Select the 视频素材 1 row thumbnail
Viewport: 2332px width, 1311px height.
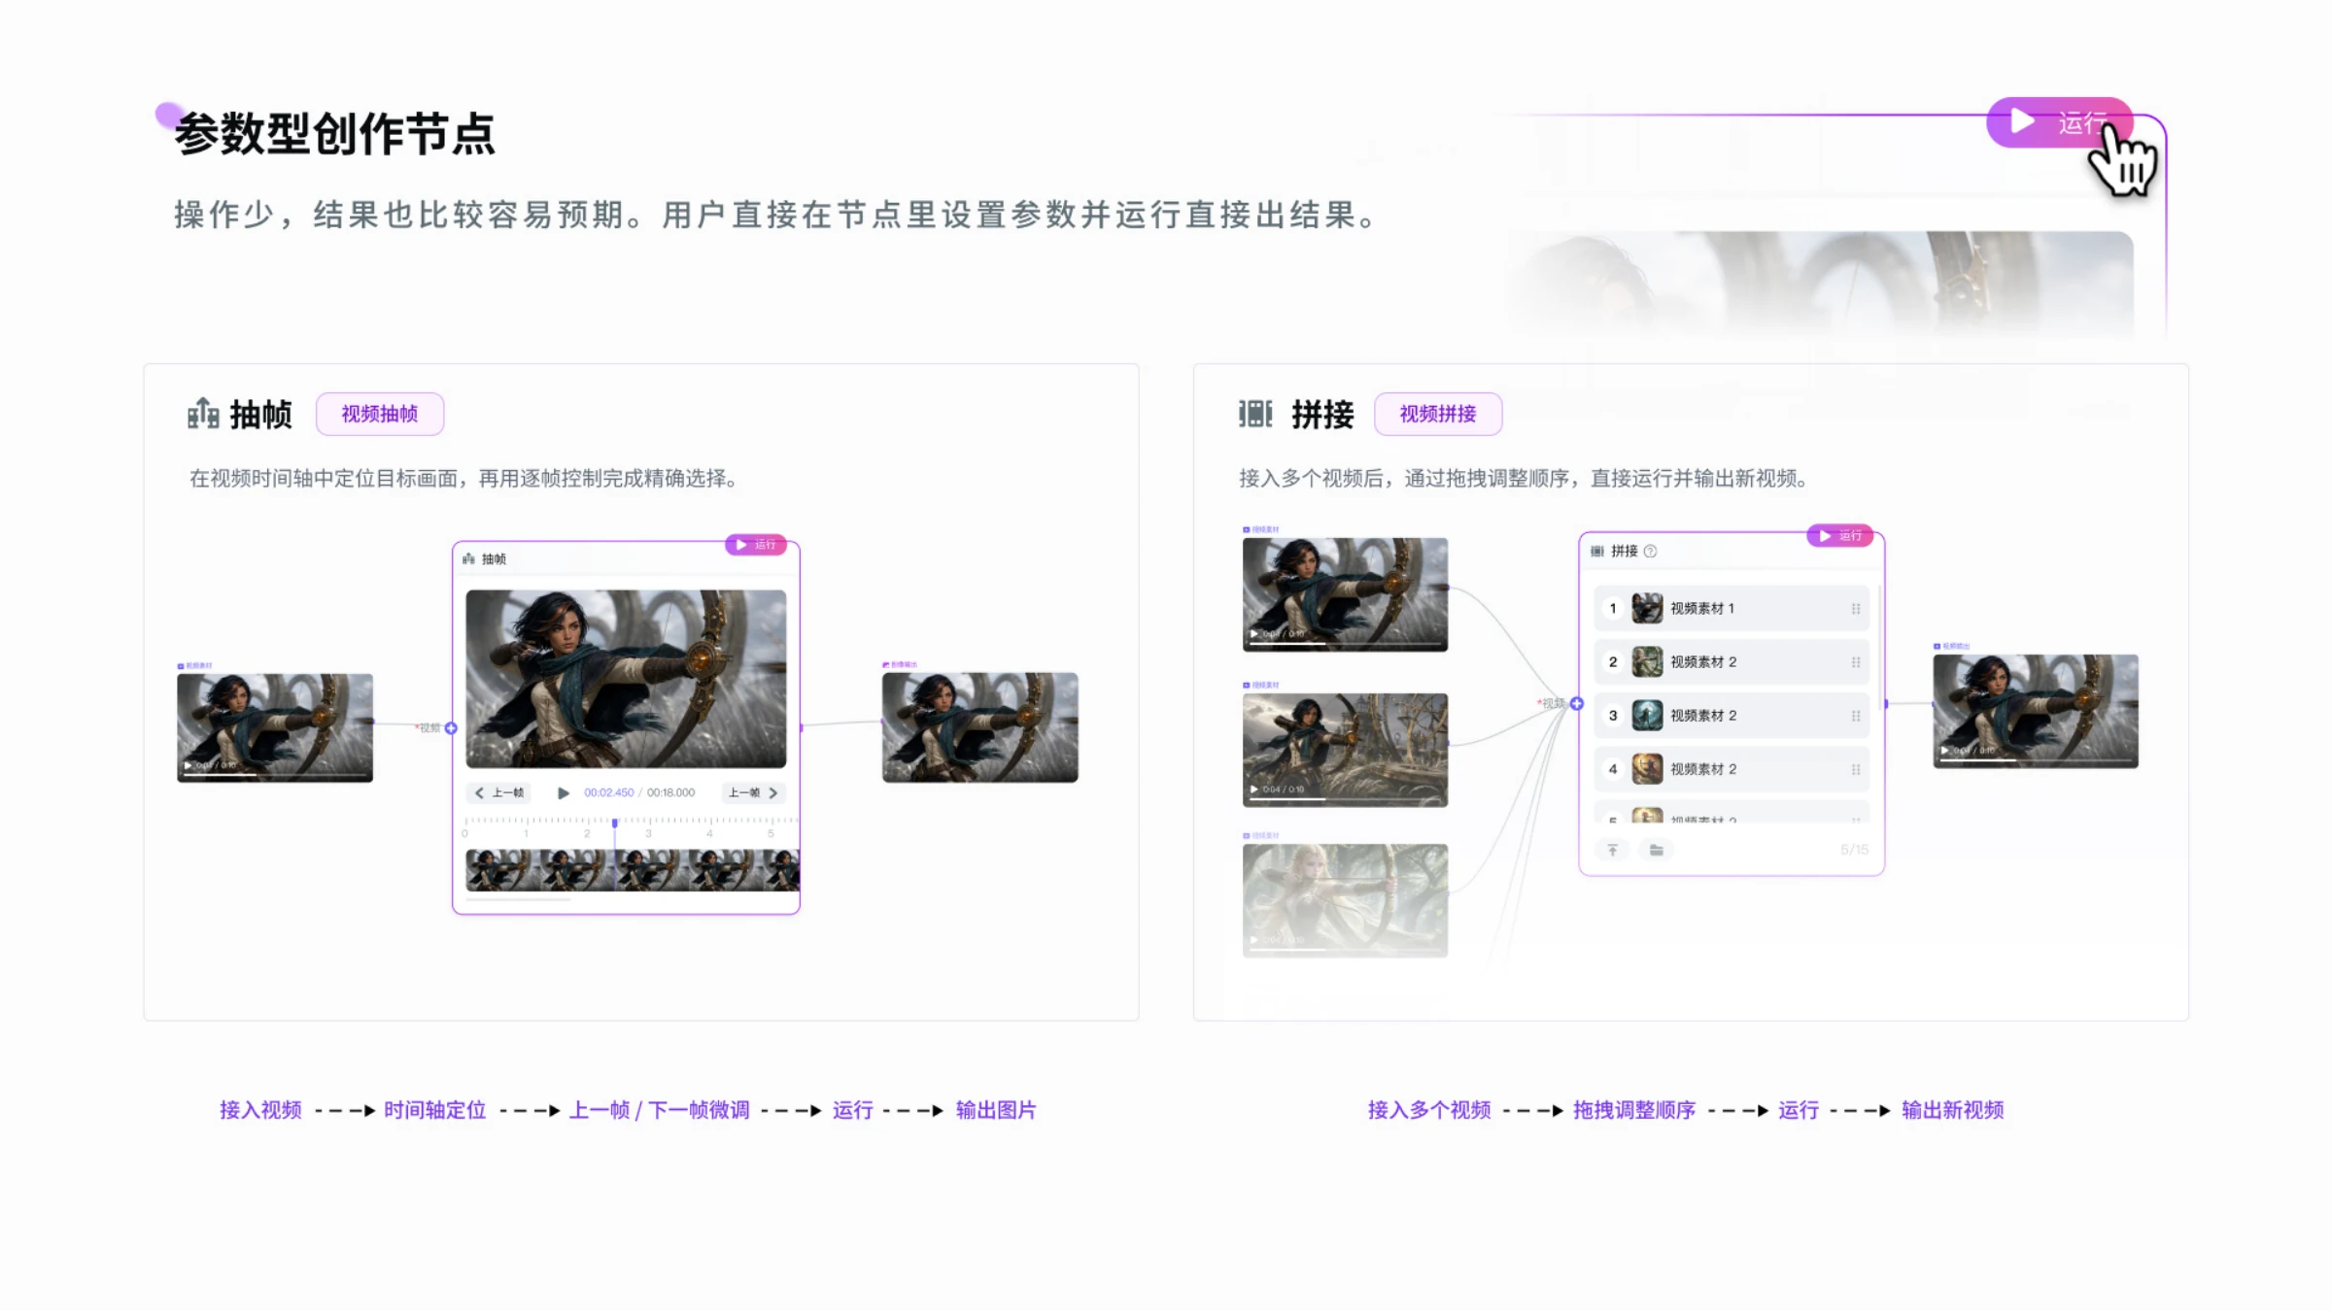tap(1647, 609)
